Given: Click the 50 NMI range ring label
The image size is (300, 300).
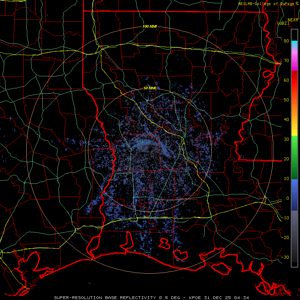Looking at the screenshot, I should click(150, 88).
